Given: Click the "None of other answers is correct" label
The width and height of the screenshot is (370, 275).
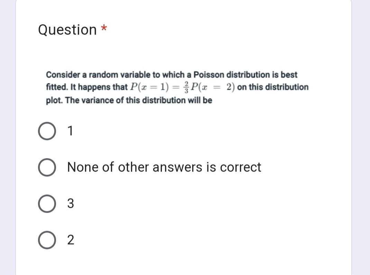Looking at the screenshot, I should click(164, 167).
